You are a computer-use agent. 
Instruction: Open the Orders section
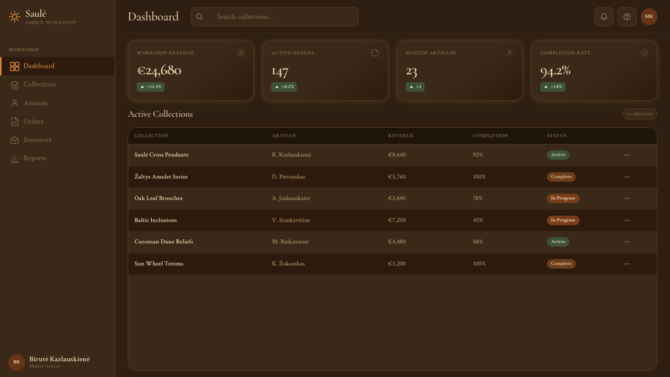pos(58,121)
